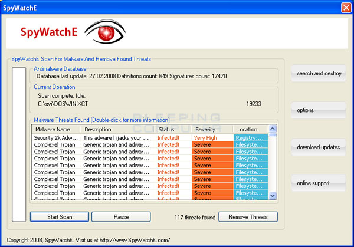The height and width of the screenshot is (247, 354).
Task: Sort by the Malware Name column header
Action: point(56,130)
